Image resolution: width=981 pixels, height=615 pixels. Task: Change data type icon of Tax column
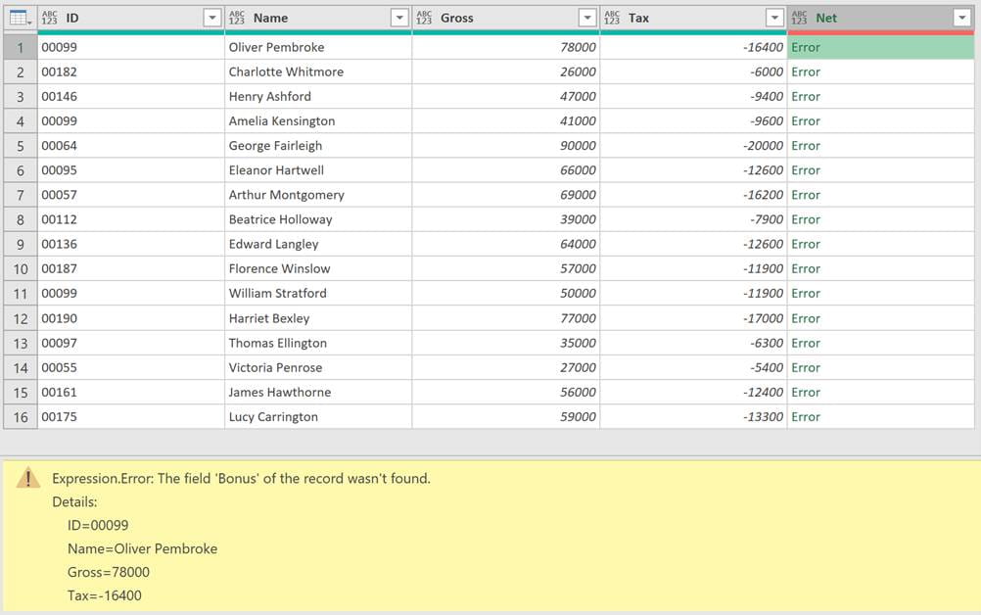(x=612, y=19)
